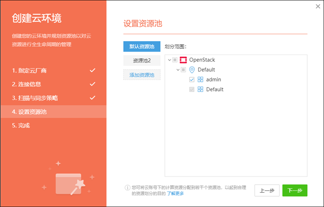The width and height of the screenshot is (324, 207).
Task: Click the location pin icon beside Default region
Action: pyautogui.click(x=192, y=70)
